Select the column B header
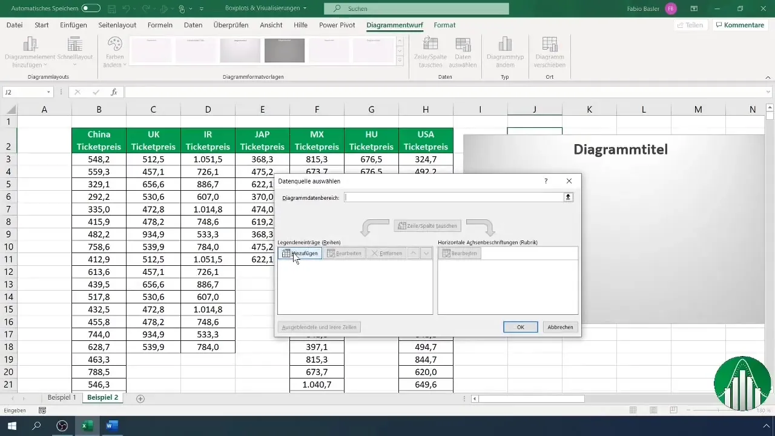The height and width of the screenshot is (436, 775). click(x=99, y=109)
